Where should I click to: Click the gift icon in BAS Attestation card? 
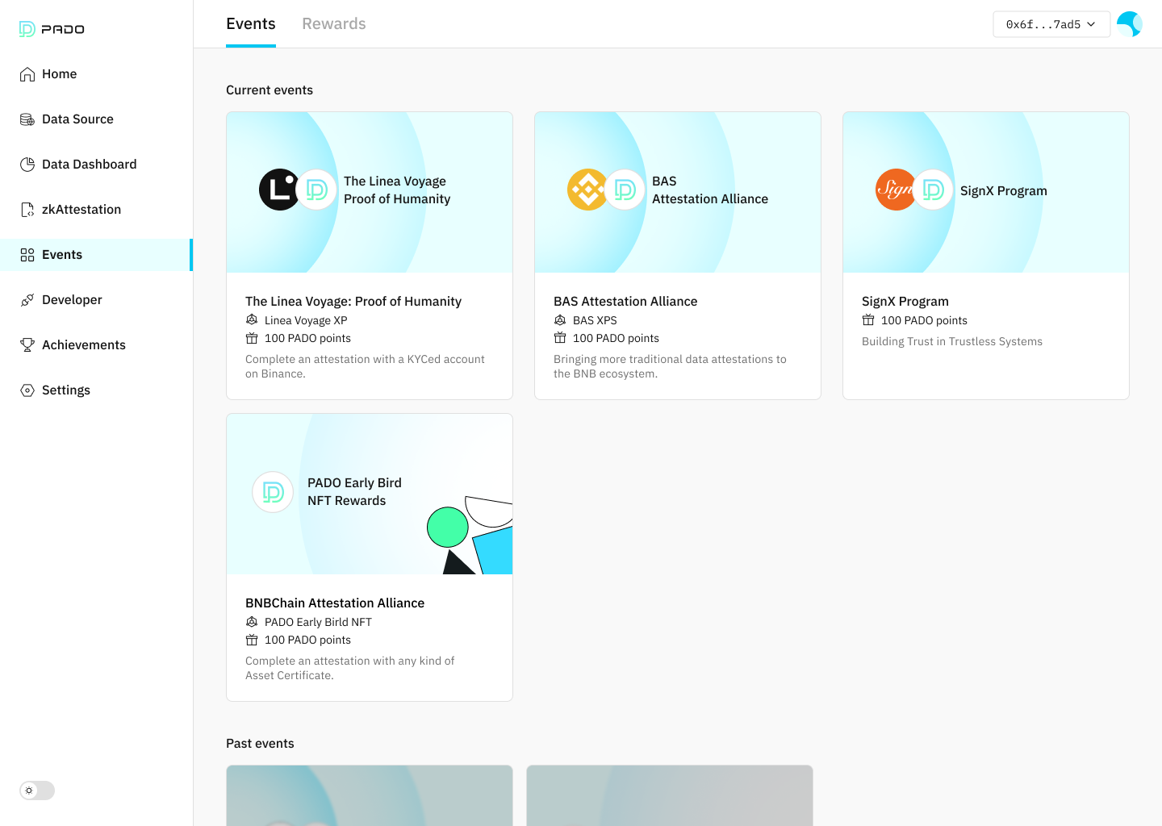tap(560, 338)
